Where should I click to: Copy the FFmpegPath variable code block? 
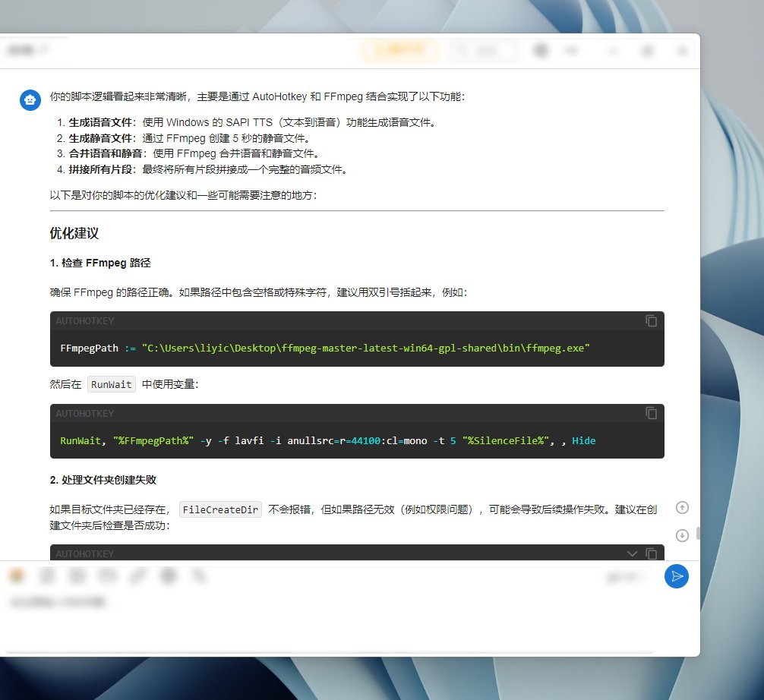coord(651,321)
